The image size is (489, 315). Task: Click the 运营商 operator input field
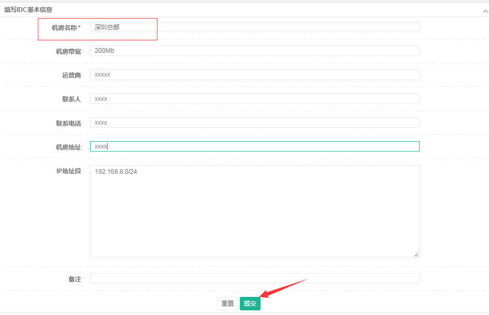pos(254,74)
